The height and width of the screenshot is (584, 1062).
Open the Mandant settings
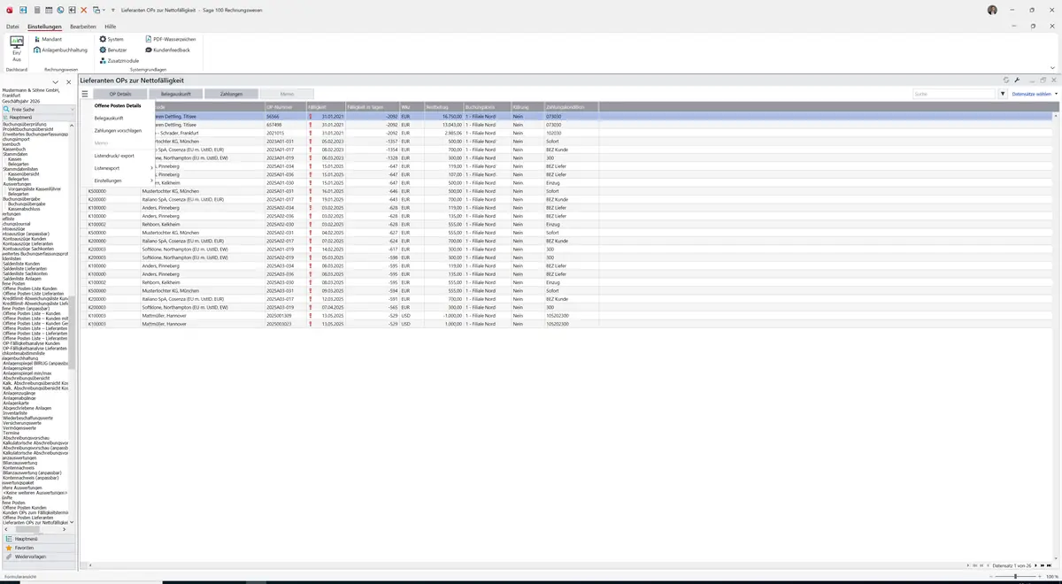pyautogui.click(x=47, y=40)
